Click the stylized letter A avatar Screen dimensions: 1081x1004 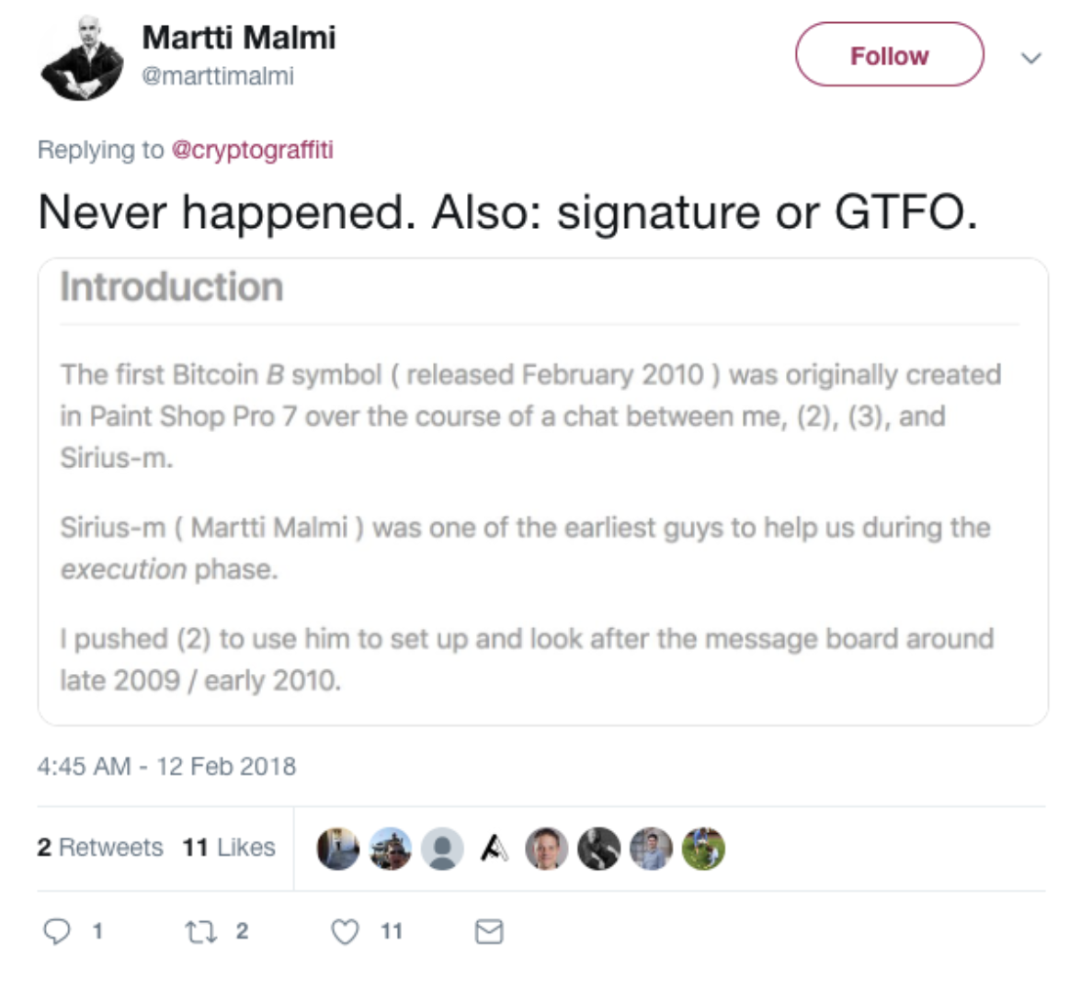[495, 849]
